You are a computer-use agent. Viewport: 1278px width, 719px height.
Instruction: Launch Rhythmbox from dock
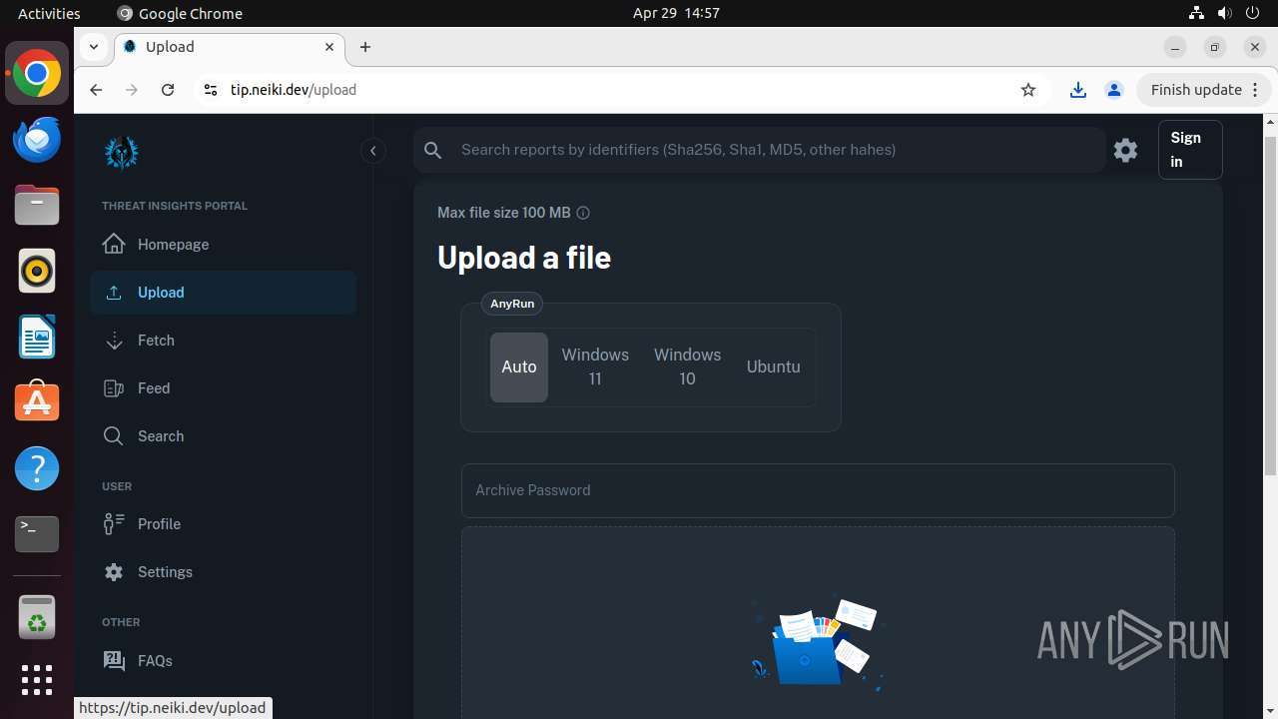37,271
